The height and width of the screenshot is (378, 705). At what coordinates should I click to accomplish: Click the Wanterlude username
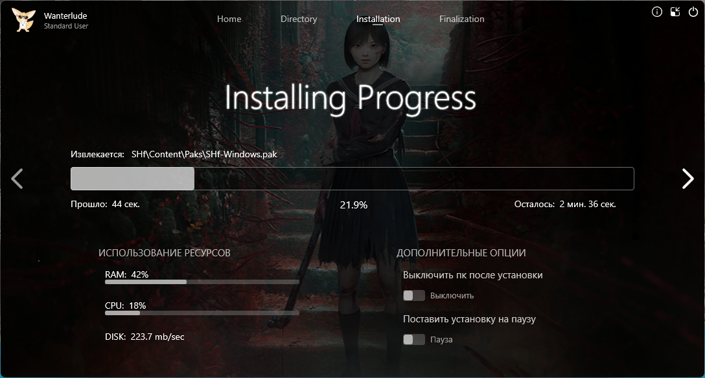tap(65, 16)
